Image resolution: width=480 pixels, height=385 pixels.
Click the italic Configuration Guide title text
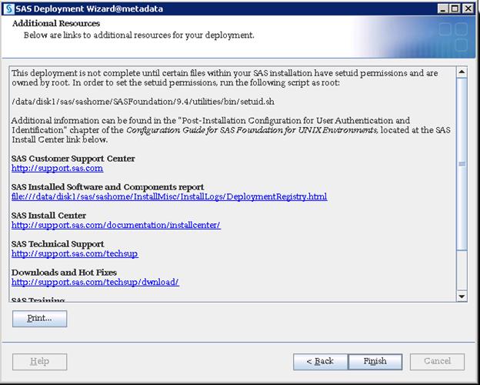tap(252, 130)
